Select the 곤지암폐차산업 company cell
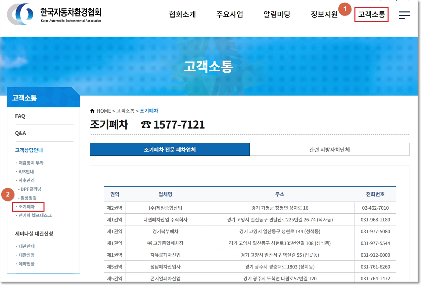The width and height of the screenshot is (421, 285). click(x=165, y=279)
